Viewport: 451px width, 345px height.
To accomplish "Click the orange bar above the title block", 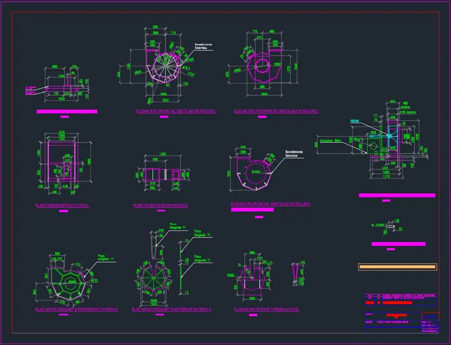I will tap(397, 267).
